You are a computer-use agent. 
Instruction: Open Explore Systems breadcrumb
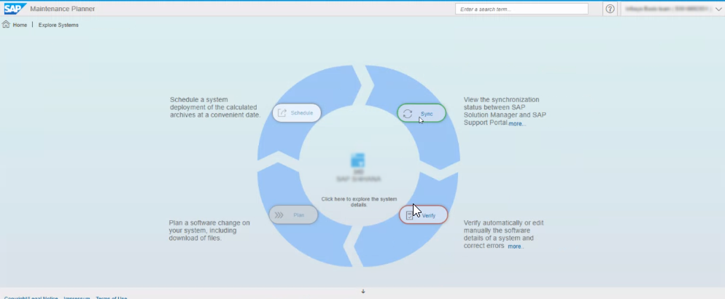(58, 25)
